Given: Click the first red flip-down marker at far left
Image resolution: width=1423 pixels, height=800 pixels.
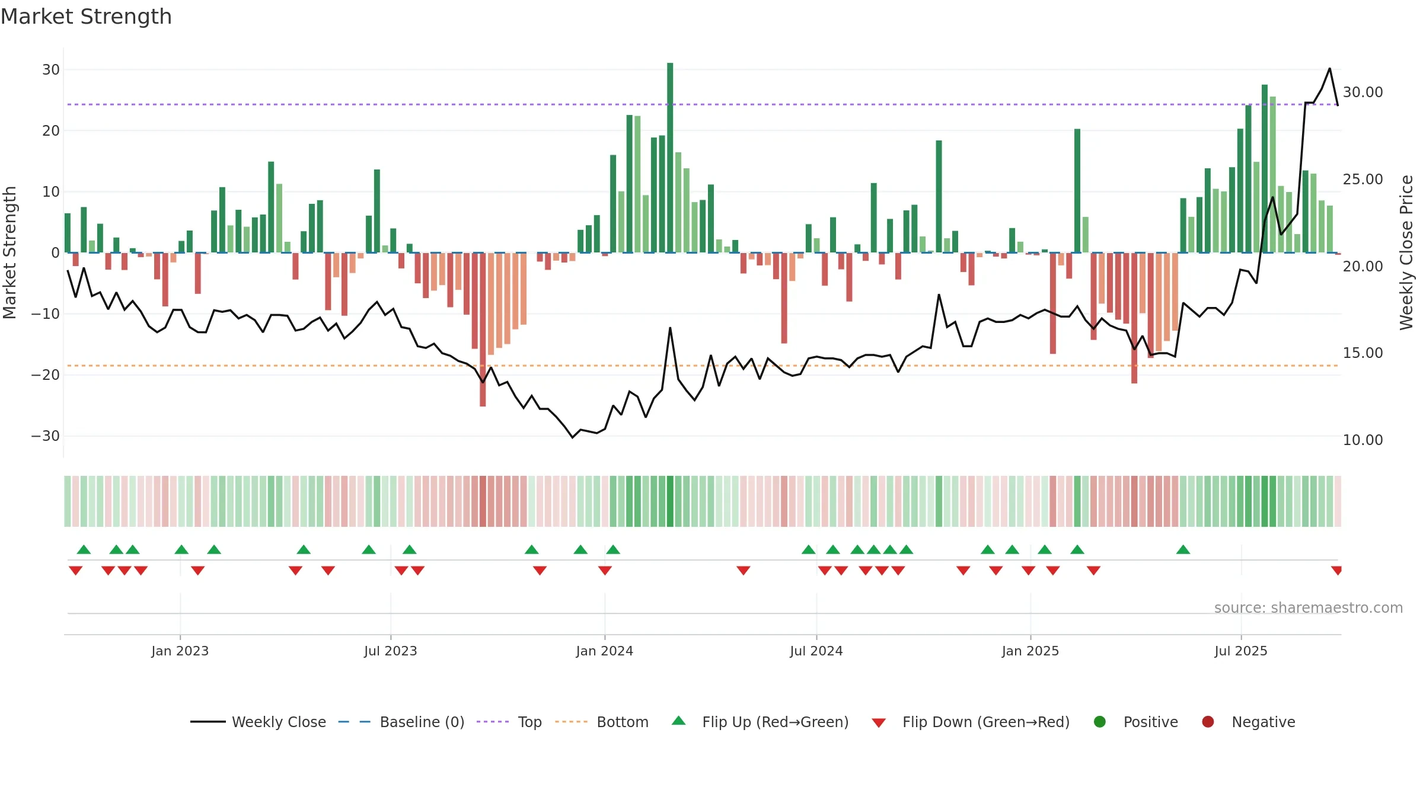Looking at the screenshot, I should click(75, 571).
